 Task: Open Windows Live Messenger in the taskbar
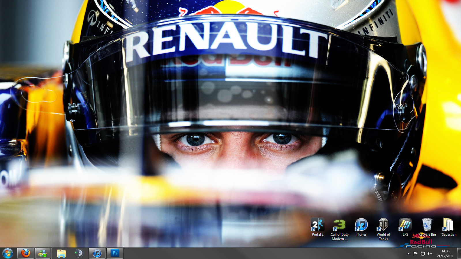[x=43, y=253]
